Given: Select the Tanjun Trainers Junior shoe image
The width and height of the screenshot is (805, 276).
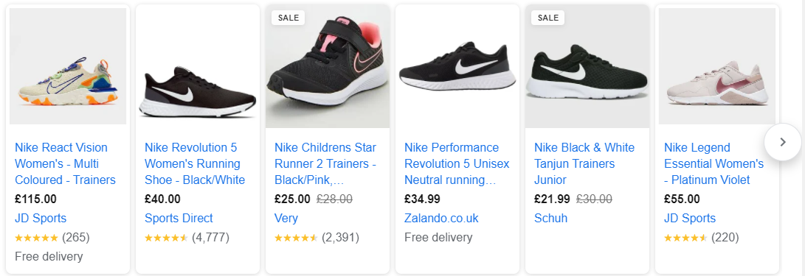Looking at the screenshot, I should [x=587, y=66].
